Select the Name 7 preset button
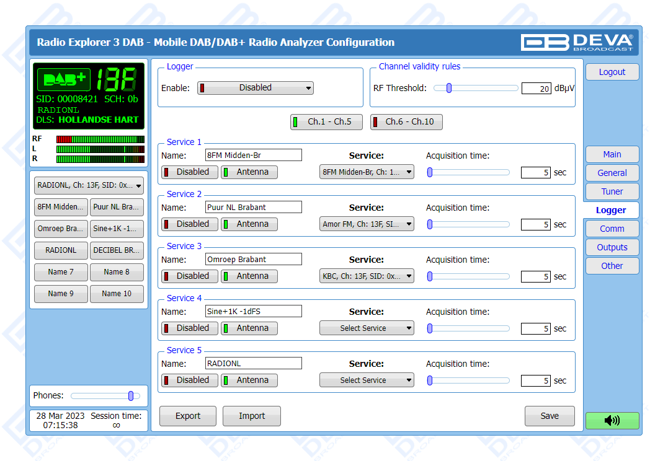Viewport: 668px width, 461px height. (x=61, y=272)
